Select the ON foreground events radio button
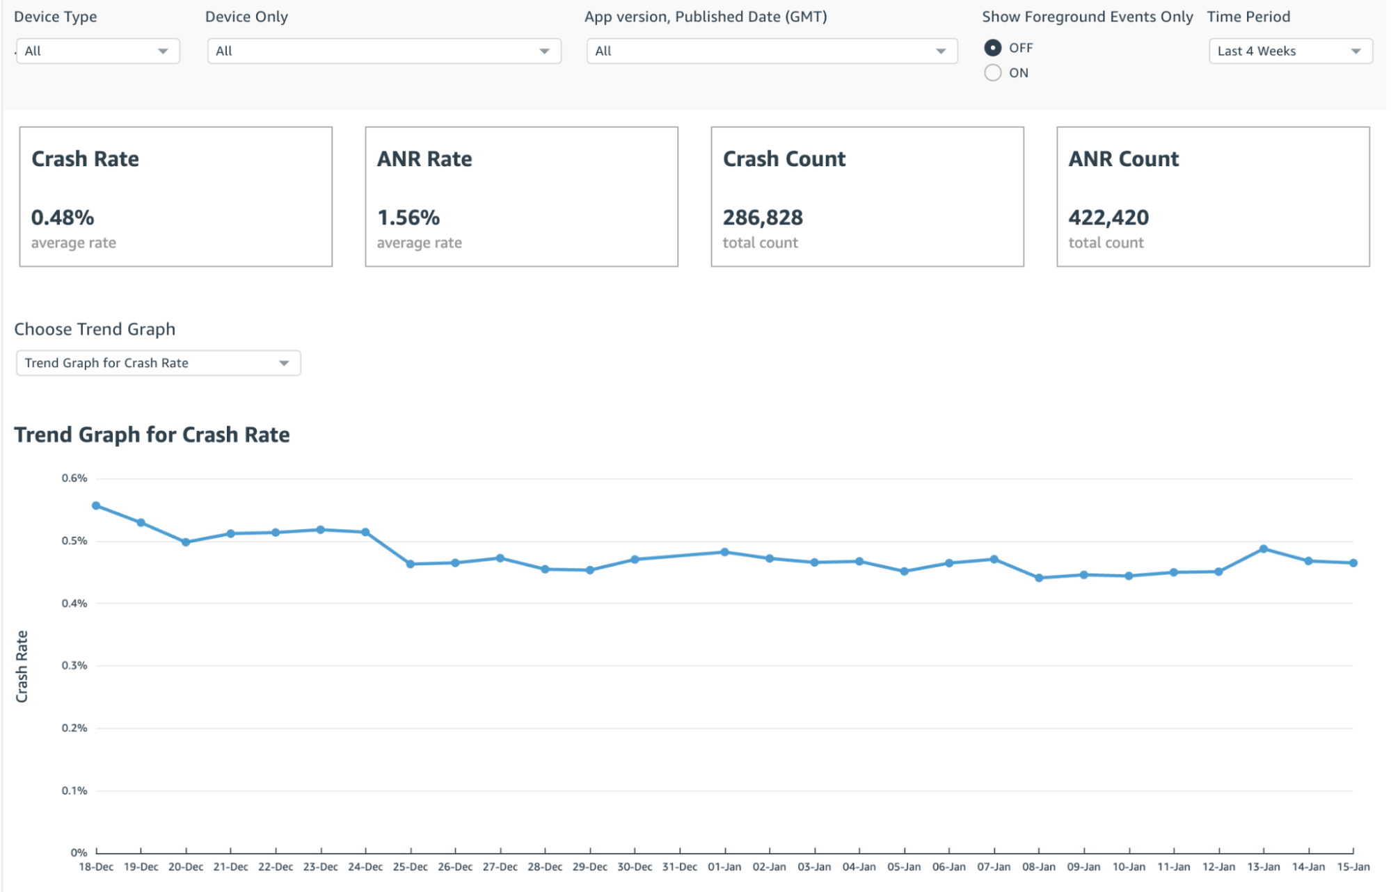 pyautogui.click(x=992, y=72)
